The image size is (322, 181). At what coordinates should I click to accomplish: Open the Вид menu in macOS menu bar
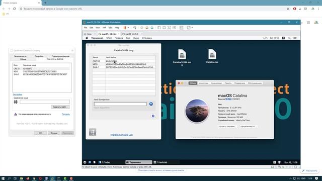128,38
